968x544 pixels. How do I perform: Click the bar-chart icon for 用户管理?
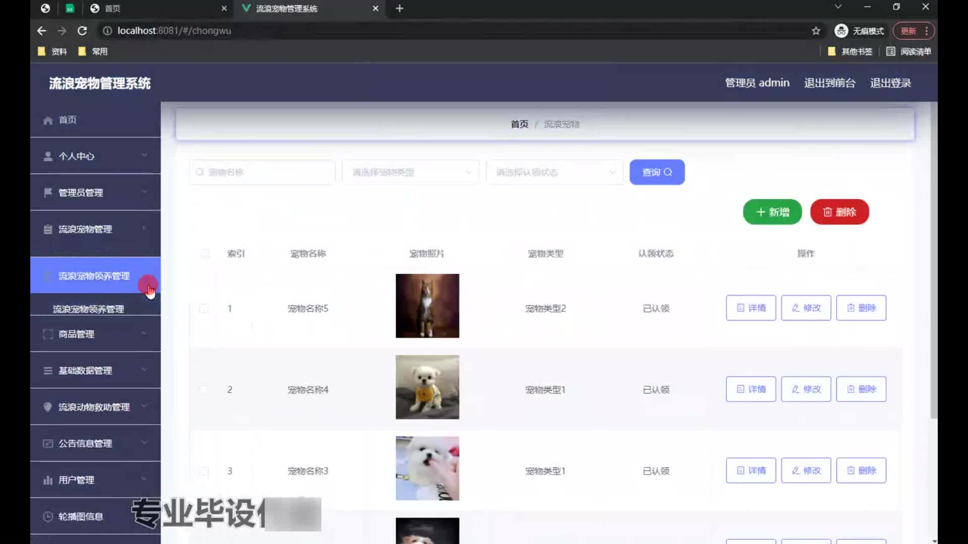(x=48, y=480)
